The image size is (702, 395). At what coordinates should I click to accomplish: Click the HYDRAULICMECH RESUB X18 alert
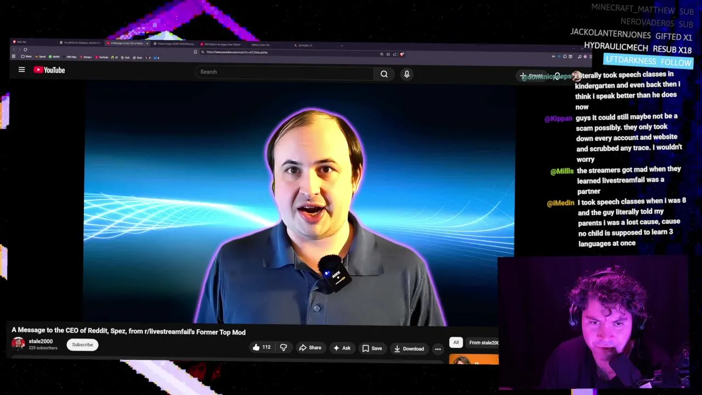[638, 48]
